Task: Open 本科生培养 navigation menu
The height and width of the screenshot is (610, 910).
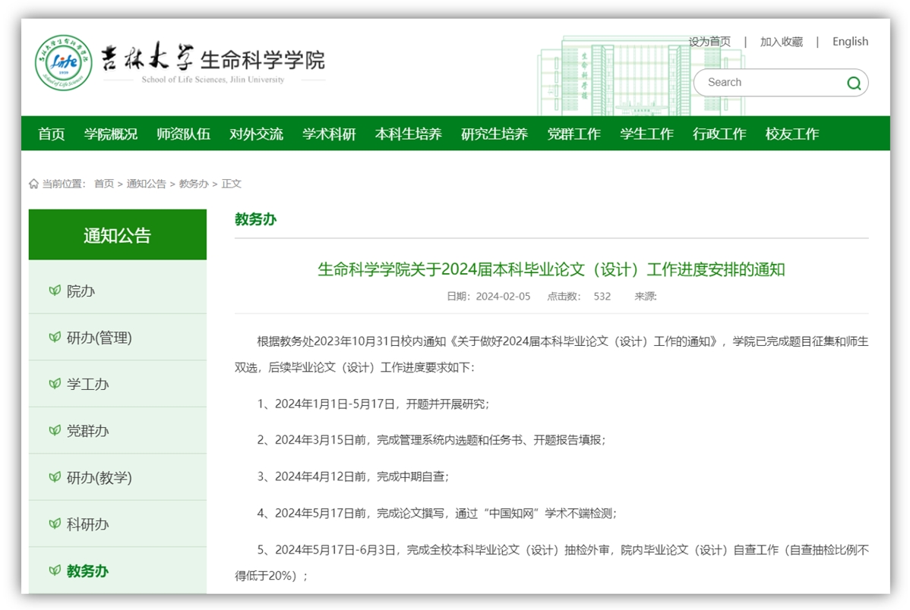Action: tap(408, 134)
